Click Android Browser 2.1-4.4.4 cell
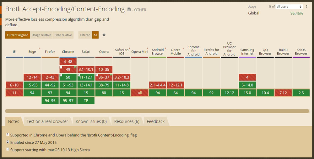This screenshot has height=159, width=314. pos(158,85)
